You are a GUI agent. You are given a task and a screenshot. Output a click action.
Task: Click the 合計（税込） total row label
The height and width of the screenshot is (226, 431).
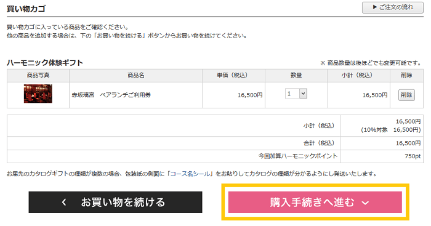(319, 143)
